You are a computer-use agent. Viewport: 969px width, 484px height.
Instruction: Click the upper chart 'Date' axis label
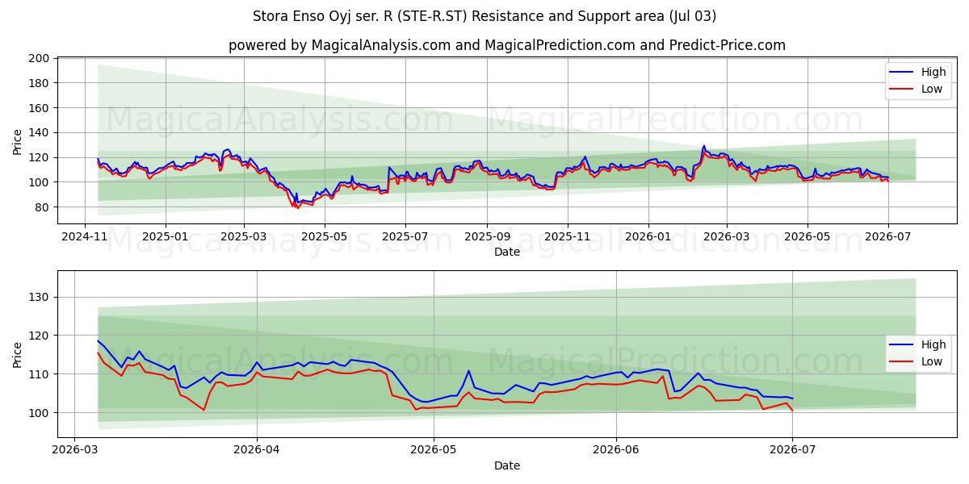point(507,252)
